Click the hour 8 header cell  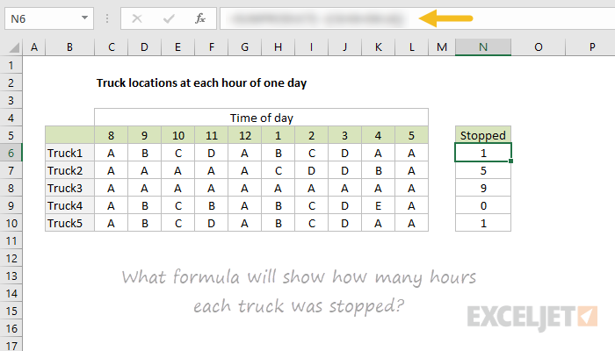[112, 135]
